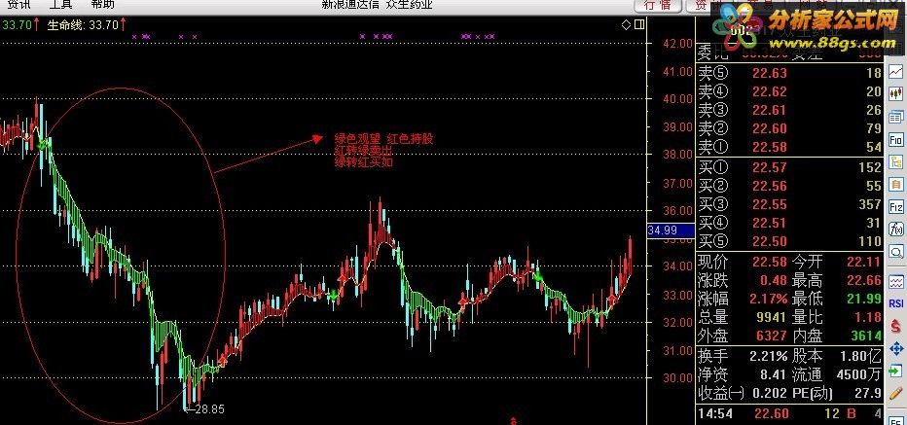Switch to the 行情 tab button

[x=658, y=5]
